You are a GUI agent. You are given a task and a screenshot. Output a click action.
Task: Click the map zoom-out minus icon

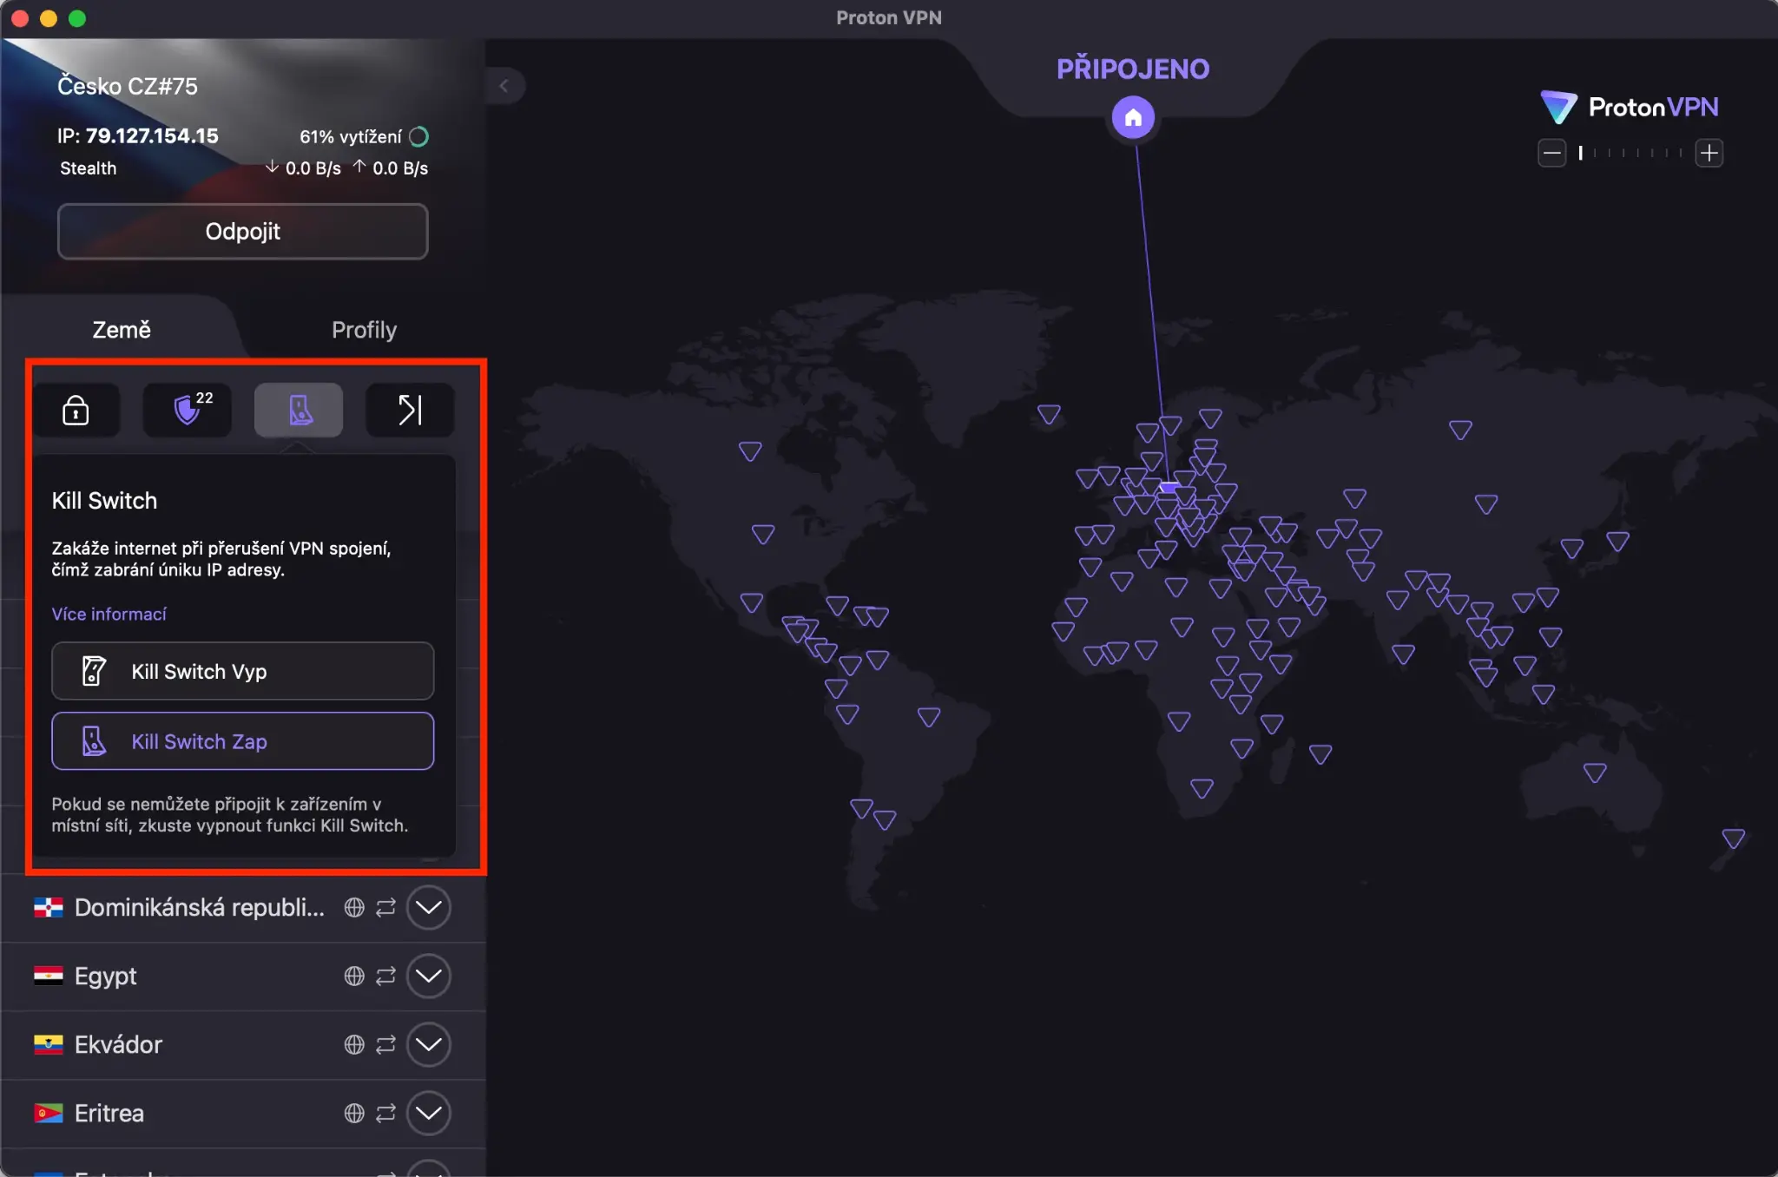[1551, 154]
